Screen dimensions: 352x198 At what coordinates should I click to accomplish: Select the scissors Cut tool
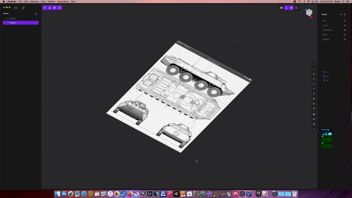[314, 104]
